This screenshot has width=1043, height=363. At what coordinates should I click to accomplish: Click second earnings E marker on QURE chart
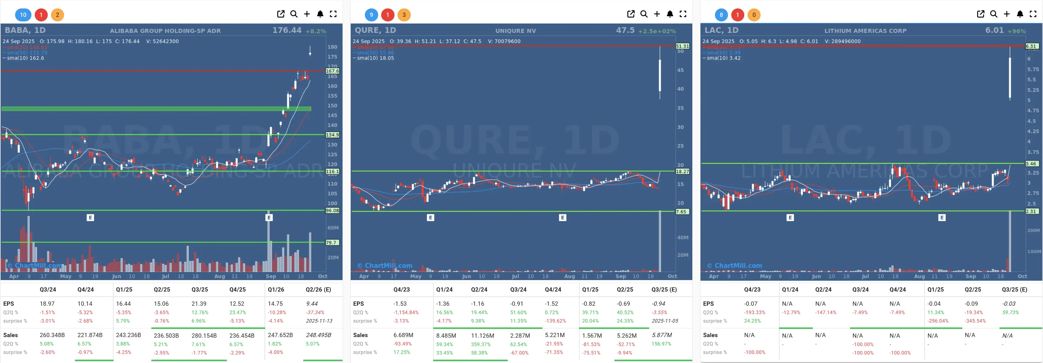click(562, 217)
